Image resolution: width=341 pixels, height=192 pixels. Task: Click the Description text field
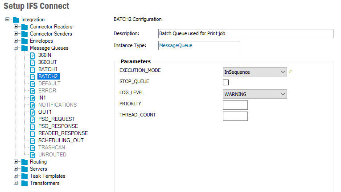click(246, 33)
